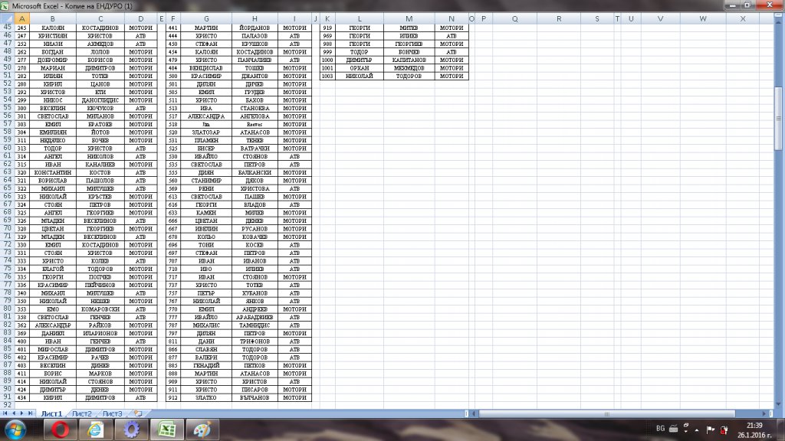Click the horizontal scrollbar left arrow
Image resolution: width=785 pixels, height=441 pixels.
(x=474, y=413)
